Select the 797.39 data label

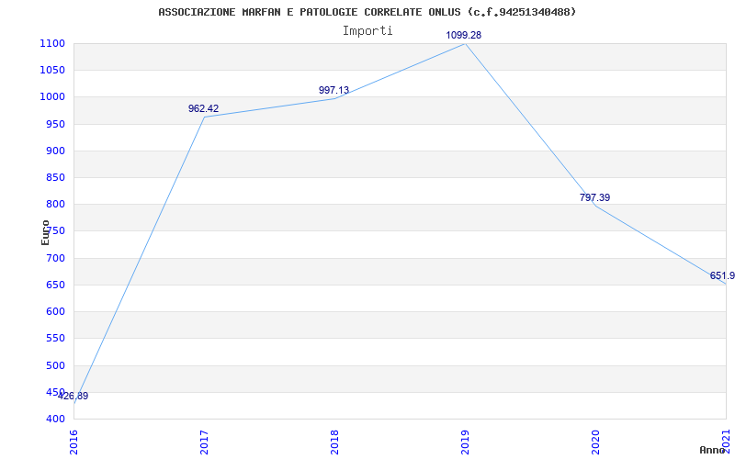tap(594, 197)
